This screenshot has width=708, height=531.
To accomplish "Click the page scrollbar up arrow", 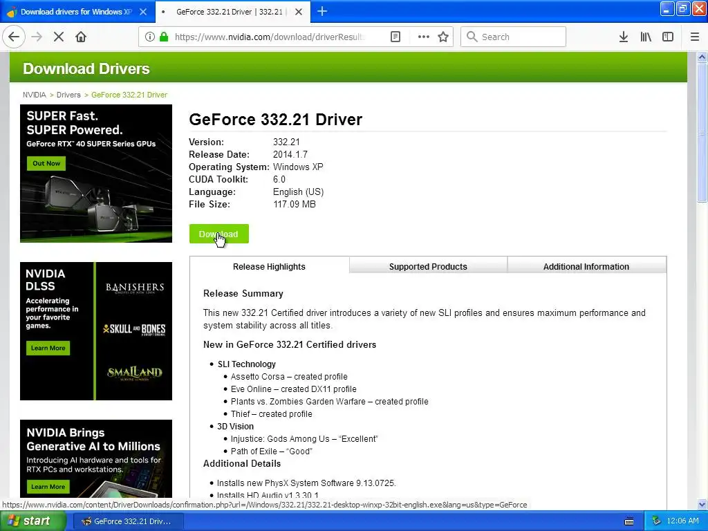I will pyautogui.click(x=702, y=57).
